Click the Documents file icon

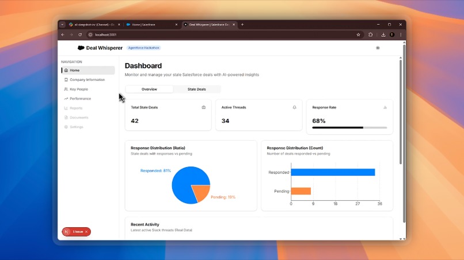click(66, 118)
